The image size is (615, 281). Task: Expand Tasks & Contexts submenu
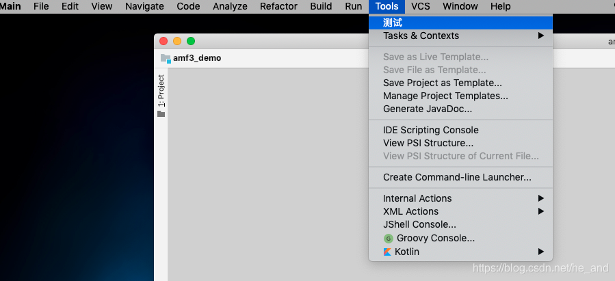tap(460, 36)
